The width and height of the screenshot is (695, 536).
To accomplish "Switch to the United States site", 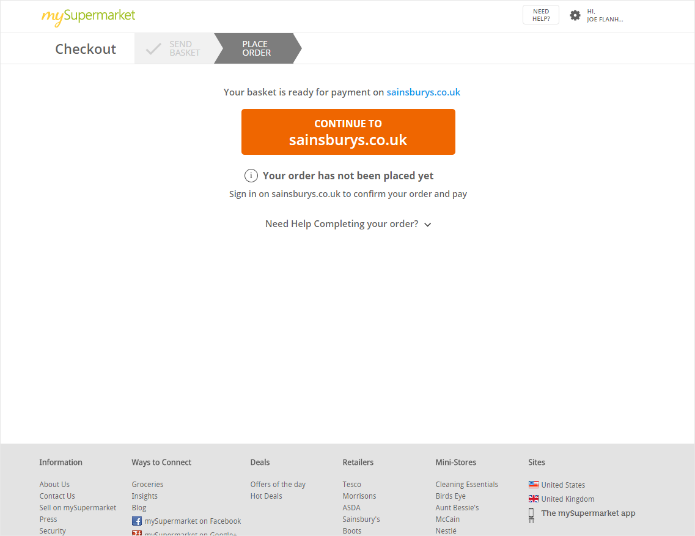I will tap(563, 485).
